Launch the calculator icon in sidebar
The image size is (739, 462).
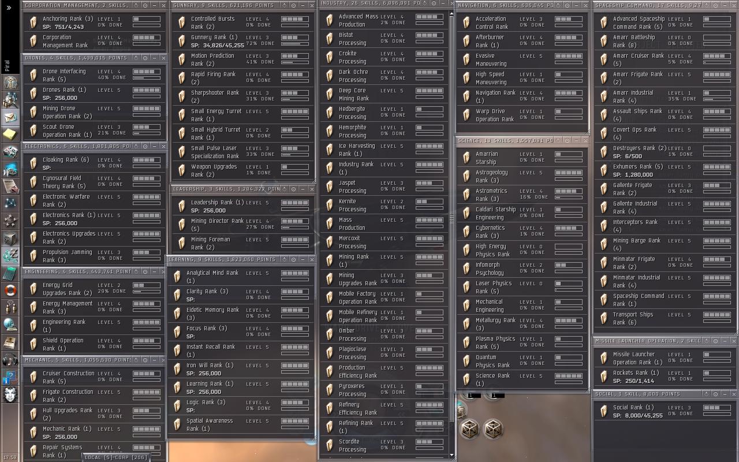click(x=10, y=273)
